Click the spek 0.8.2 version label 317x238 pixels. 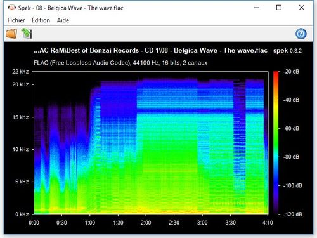tap(287, 51)
